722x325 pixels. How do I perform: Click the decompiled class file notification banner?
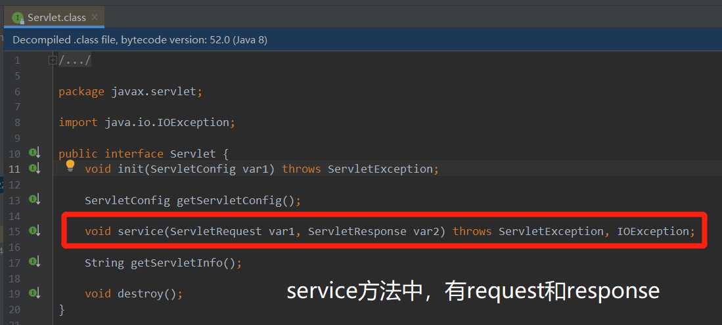pos(363,40)
